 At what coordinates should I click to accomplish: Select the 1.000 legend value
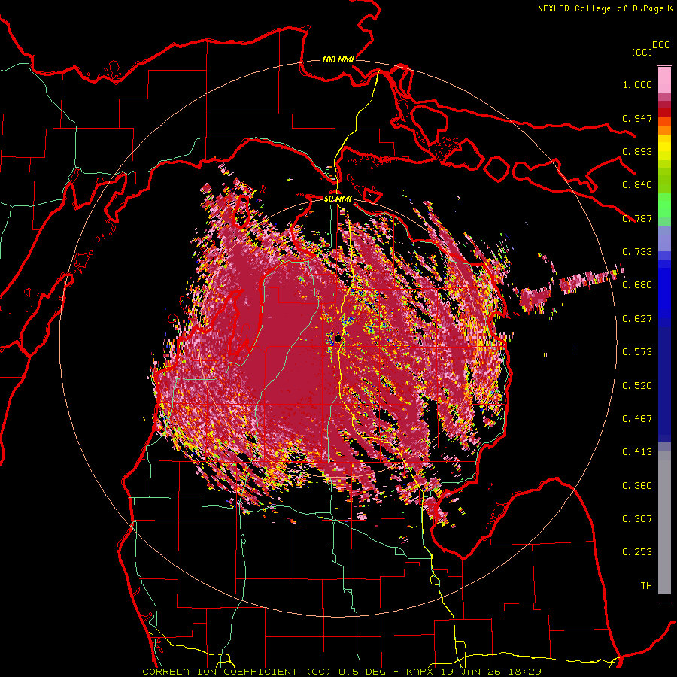pyautogui.click(x=637, y=84)
